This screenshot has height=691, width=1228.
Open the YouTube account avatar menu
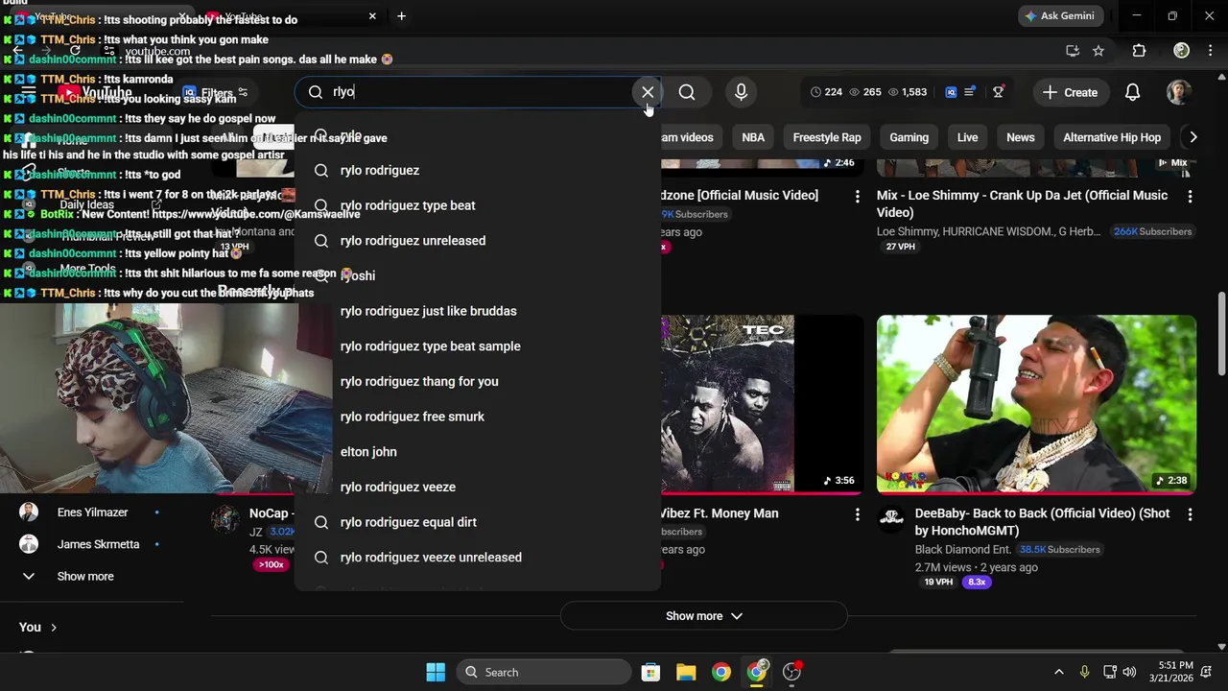[1179, 92]
